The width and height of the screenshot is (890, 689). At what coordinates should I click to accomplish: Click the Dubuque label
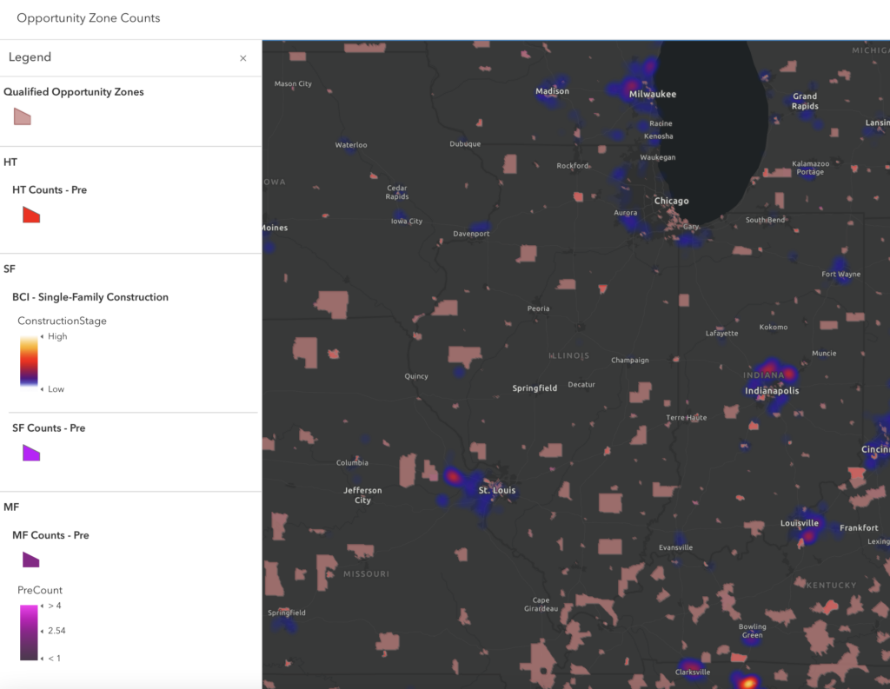(465, 144)
